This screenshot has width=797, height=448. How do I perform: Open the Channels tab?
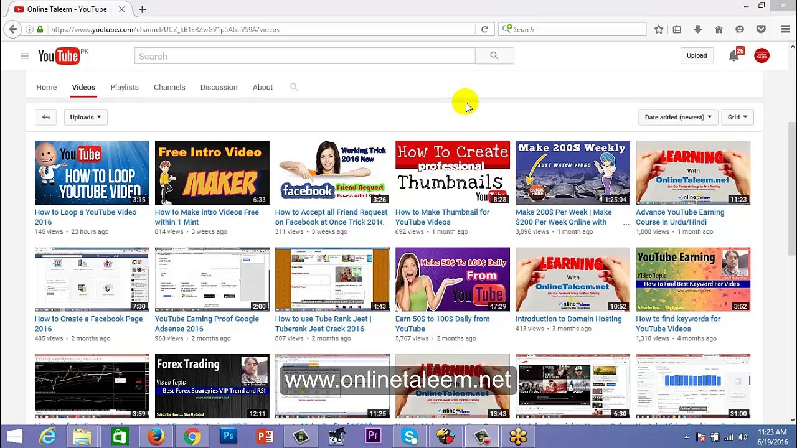pyautogui.click(x=169, y=87)
